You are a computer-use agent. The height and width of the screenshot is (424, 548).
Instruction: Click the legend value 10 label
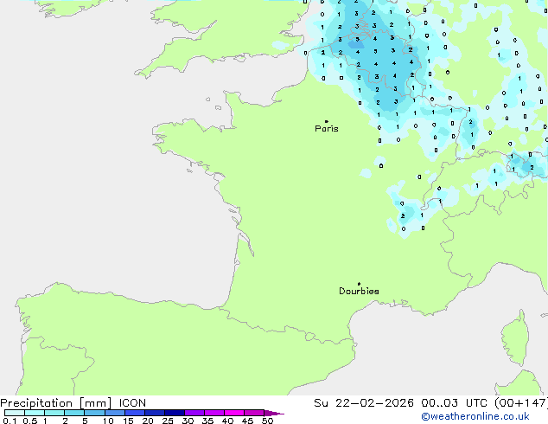pos(108,421)
